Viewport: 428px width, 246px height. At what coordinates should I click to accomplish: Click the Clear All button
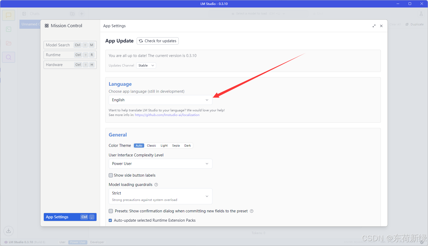pos(395,24)
